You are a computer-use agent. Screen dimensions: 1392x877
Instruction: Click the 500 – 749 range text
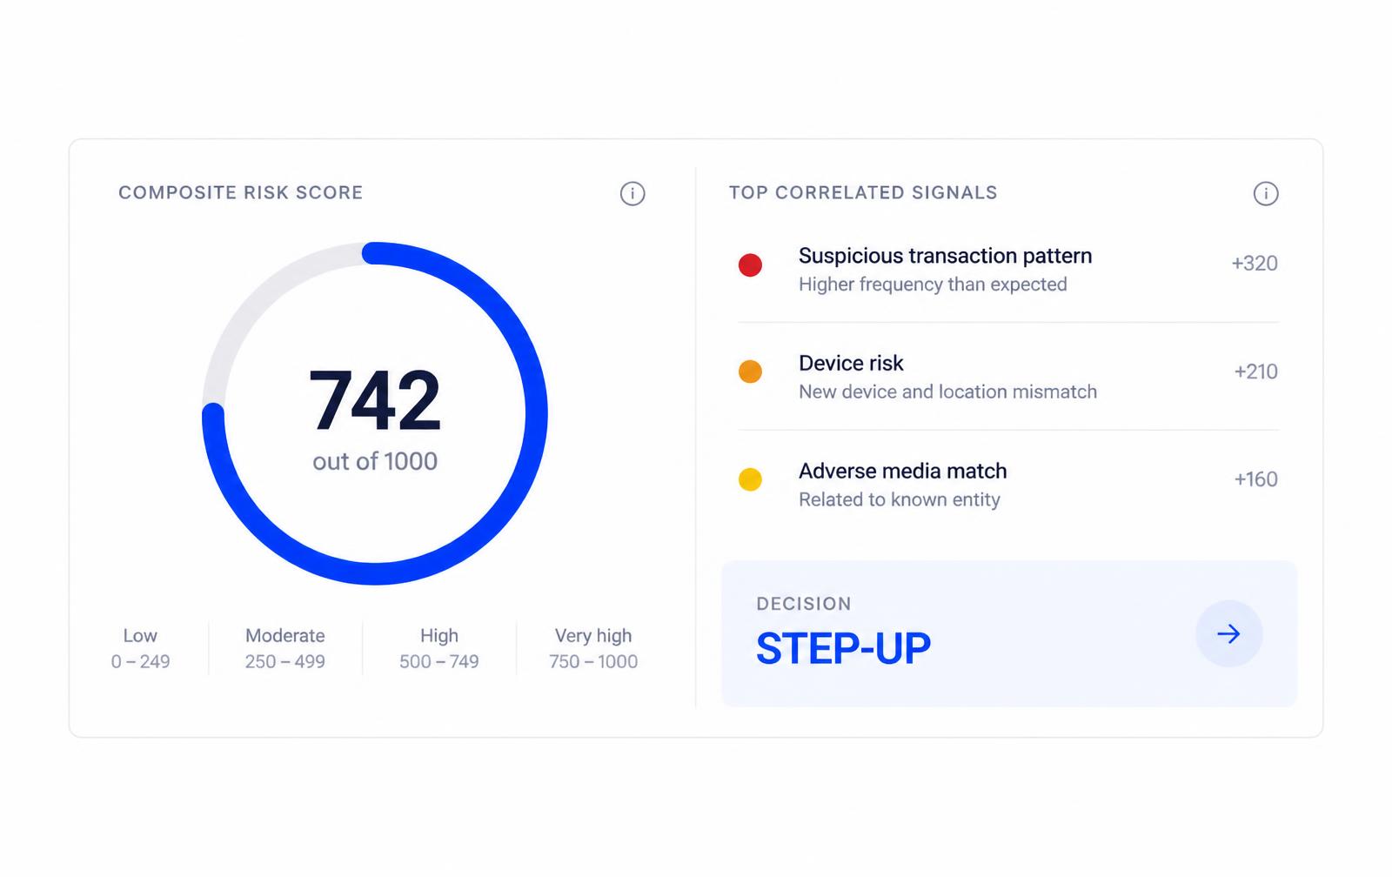coord(439,662)
